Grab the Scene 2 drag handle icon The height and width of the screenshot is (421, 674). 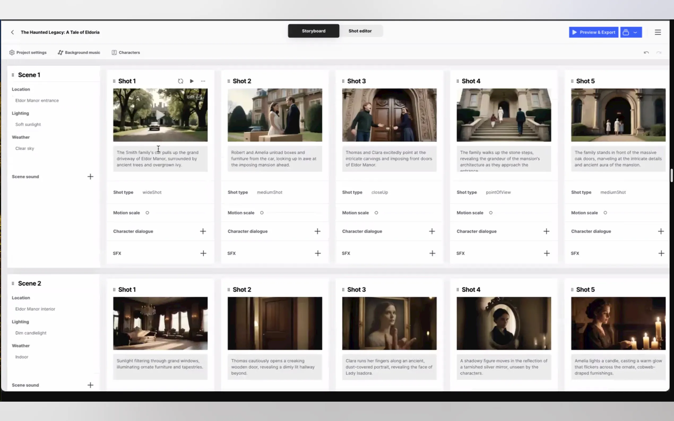(x=13, y=283)
